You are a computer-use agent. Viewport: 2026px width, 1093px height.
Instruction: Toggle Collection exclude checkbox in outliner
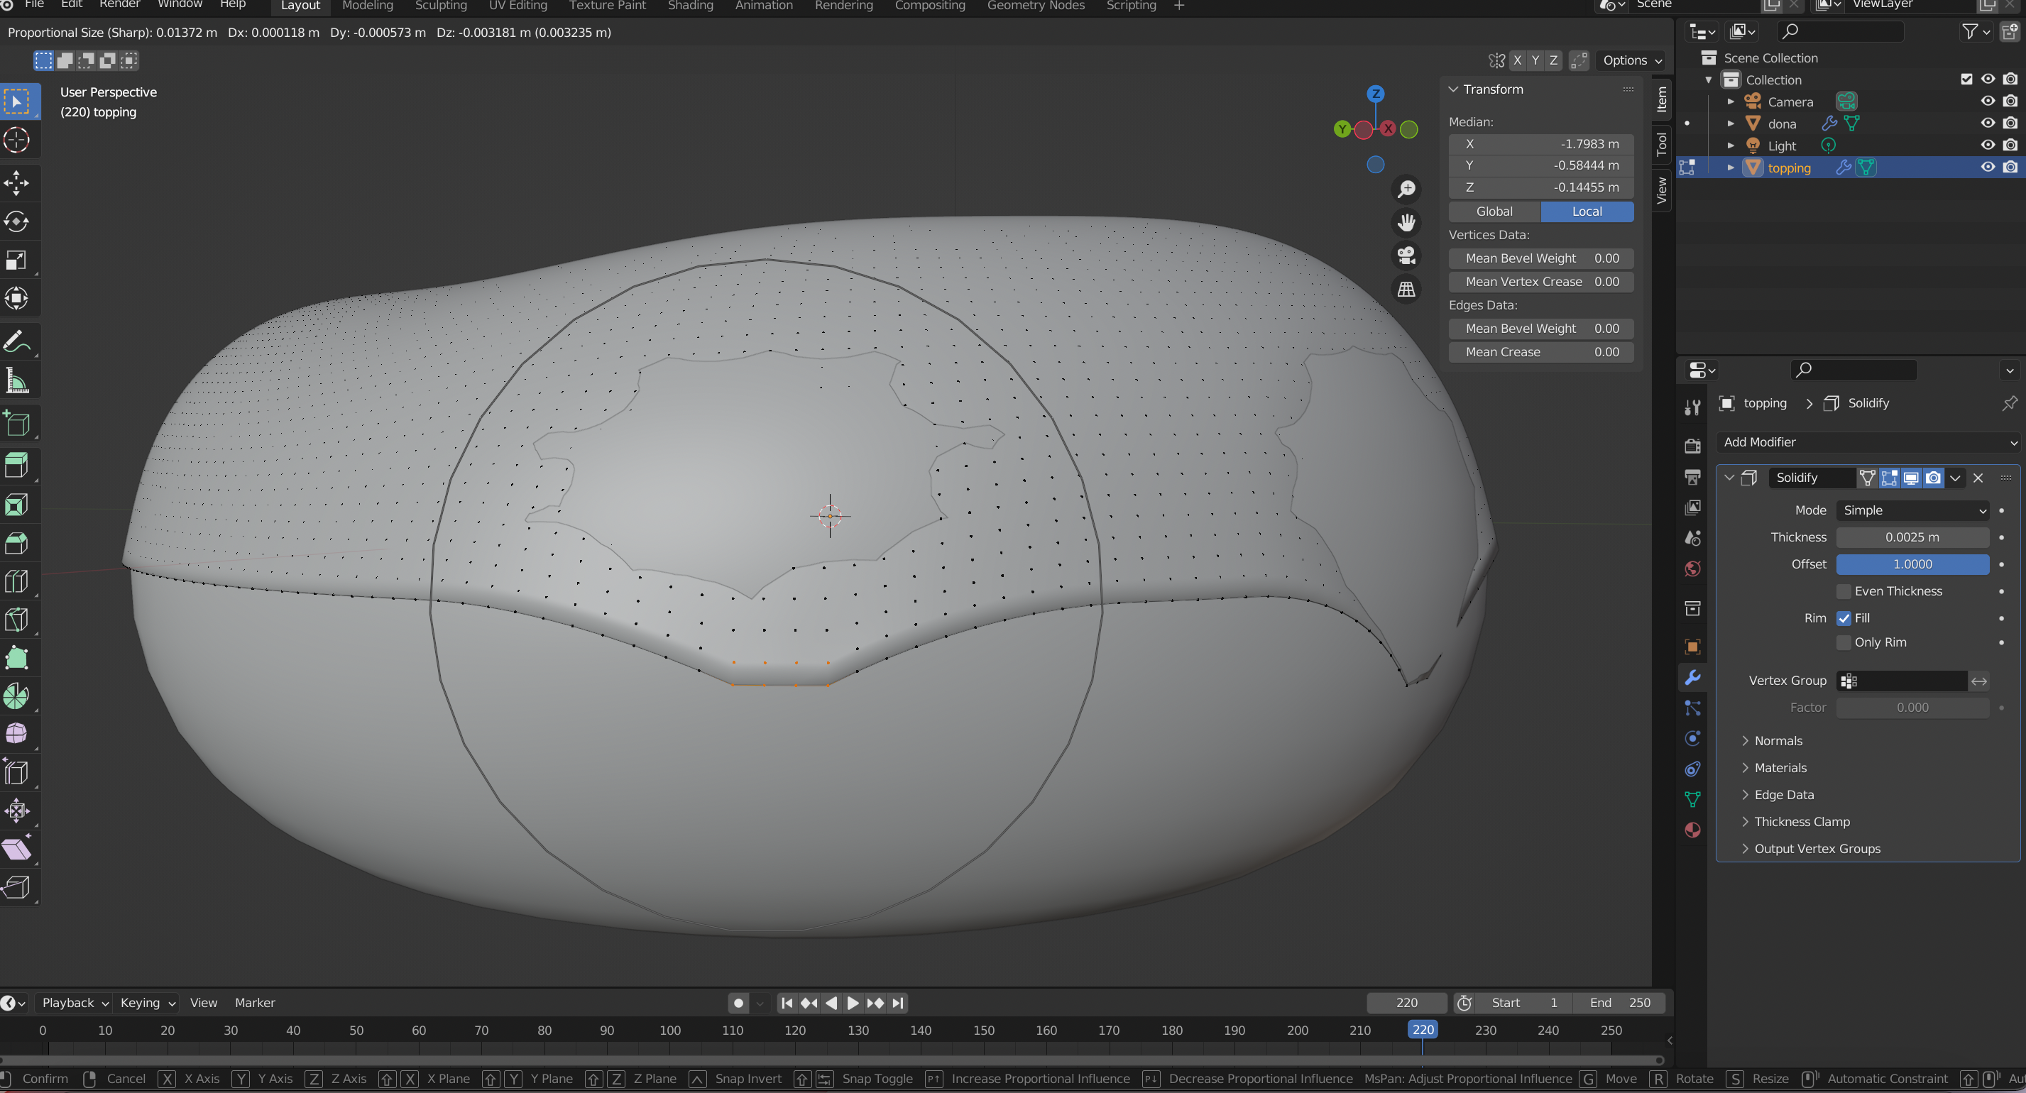1966,79
